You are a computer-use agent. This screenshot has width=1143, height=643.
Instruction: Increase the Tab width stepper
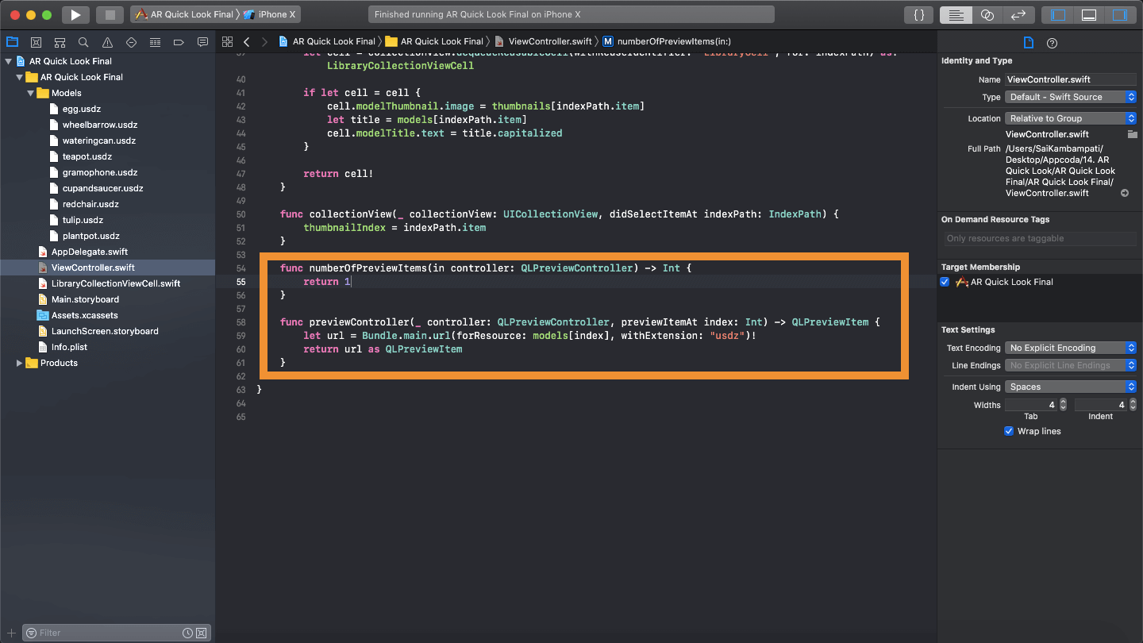point(1063,402)
